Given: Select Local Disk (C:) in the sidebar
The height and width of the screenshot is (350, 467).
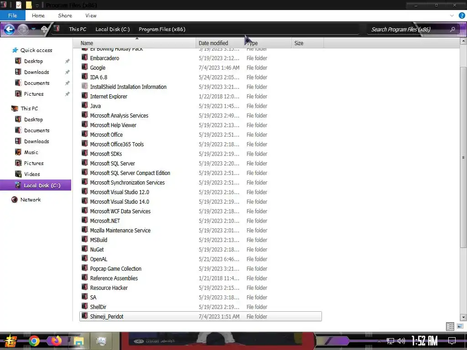Looking at the screenshot, I should pyautogui.click(x=36, y=185).
